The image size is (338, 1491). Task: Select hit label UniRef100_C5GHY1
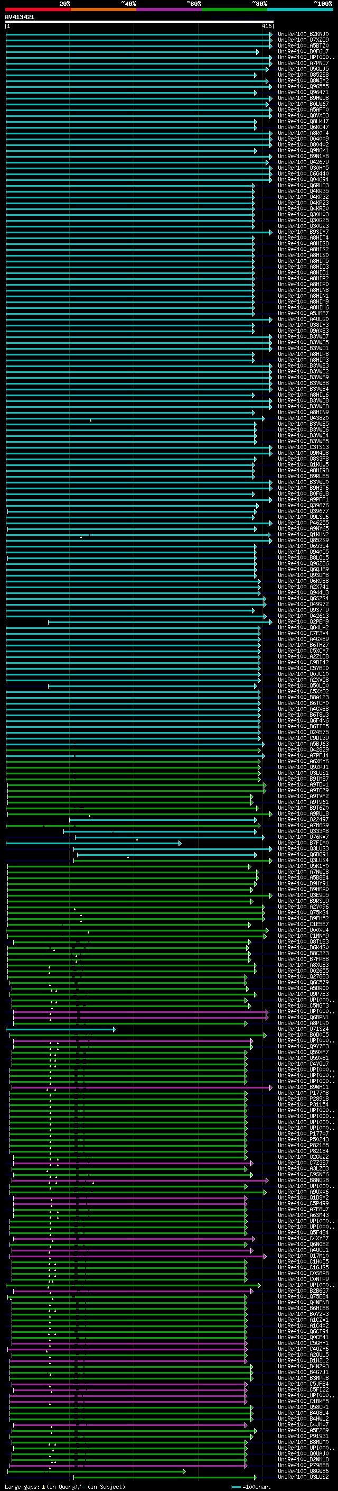(x=303, y=1343)
